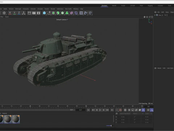Viewport: 174px width, 131px height.
Task: Select the Spline Pen tool icon
Action: [x=49, y=13]
